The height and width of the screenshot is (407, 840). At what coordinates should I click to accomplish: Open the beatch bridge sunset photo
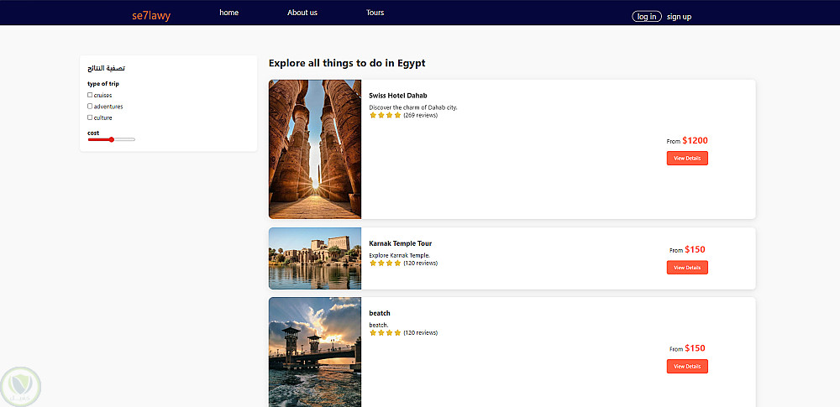pos(315,352)
